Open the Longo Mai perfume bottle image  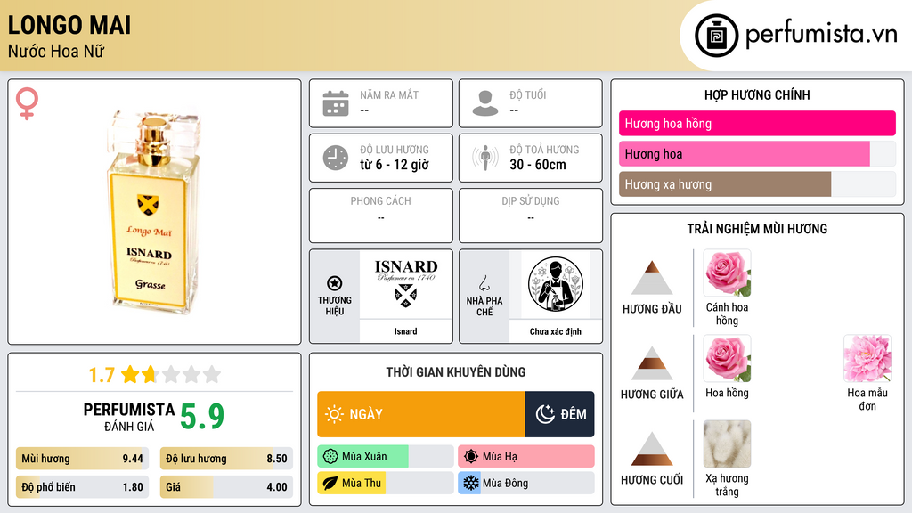pos(154,212)
